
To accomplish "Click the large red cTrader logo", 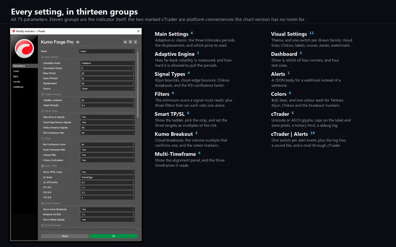I will 24,48.
